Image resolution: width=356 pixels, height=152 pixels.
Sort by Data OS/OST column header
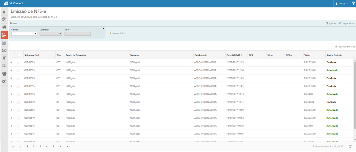click(x=234, y=55)
